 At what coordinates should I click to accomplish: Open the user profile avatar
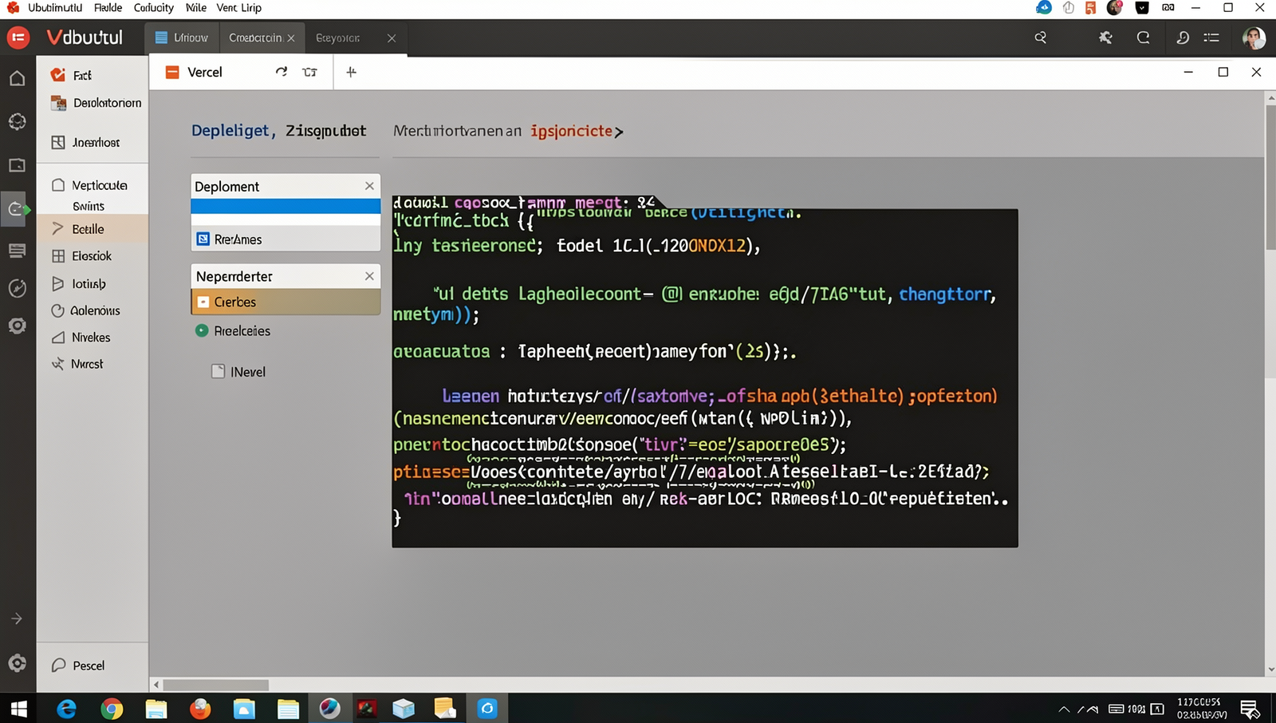pyautogui.click(x=1254, y=38)
